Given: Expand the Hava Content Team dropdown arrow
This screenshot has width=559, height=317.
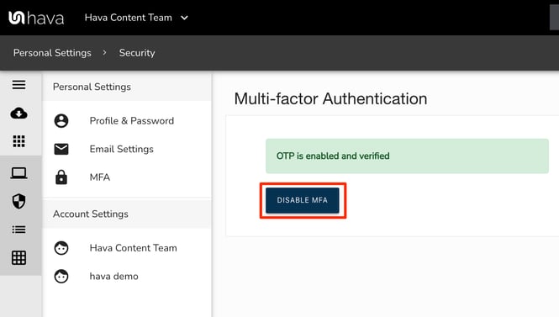Looking at the screenshot, I should pyautogui.click(x=184, y=18).
